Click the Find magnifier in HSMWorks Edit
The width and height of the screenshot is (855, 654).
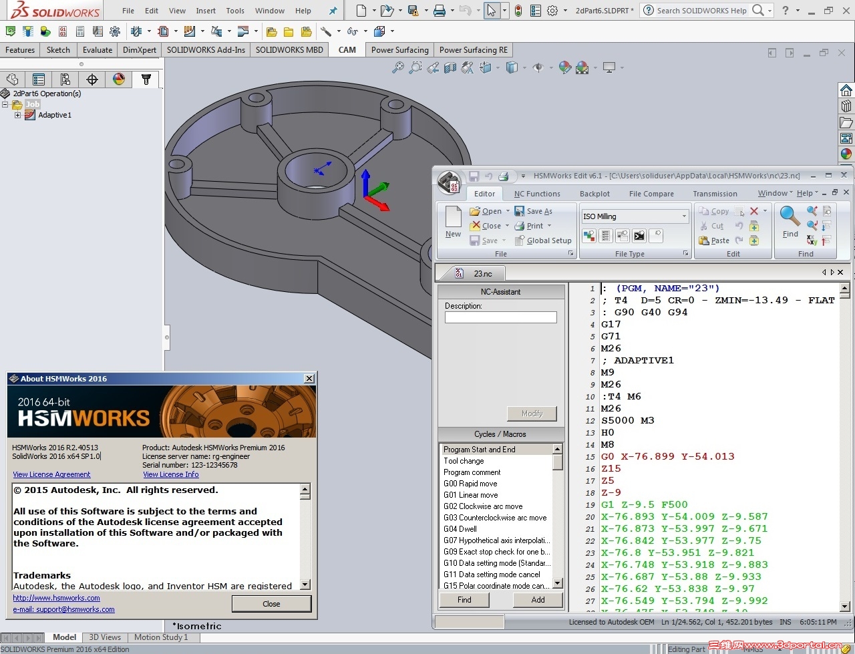click(790, 222)
